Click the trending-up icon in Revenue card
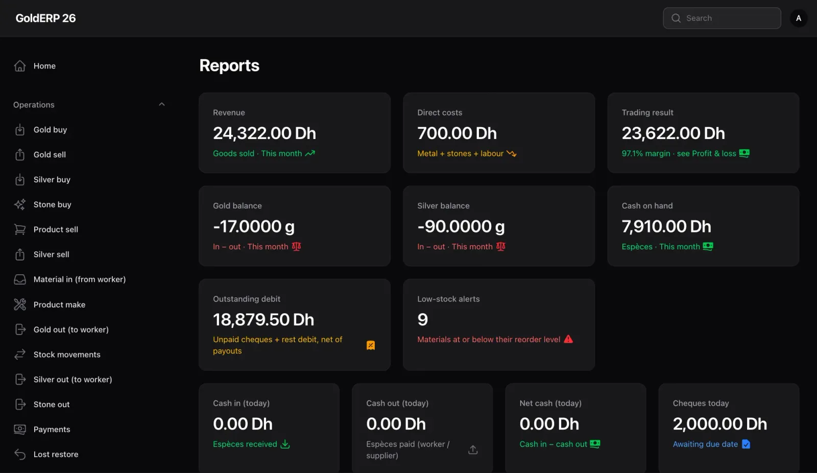 coord(310,153)
